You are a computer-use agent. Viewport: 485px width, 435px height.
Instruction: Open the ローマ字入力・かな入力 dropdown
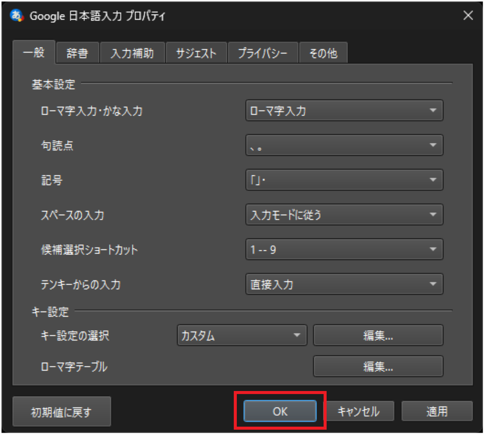(344, 110)
